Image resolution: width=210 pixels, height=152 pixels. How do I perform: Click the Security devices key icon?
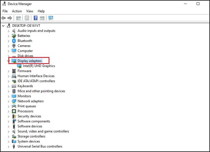click(x=14, y=116)
